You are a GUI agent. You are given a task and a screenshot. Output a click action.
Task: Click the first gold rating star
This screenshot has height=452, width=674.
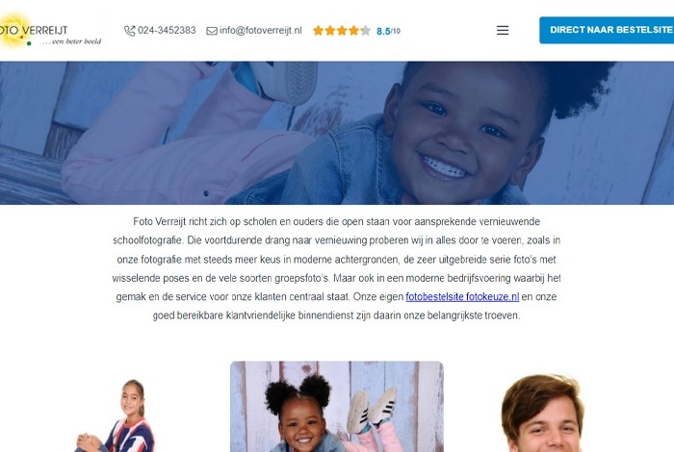[318, 31]
